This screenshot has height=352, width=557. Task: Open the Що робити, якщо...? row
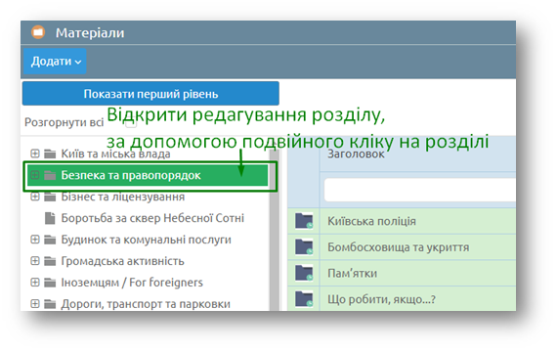tap(381, 299)
